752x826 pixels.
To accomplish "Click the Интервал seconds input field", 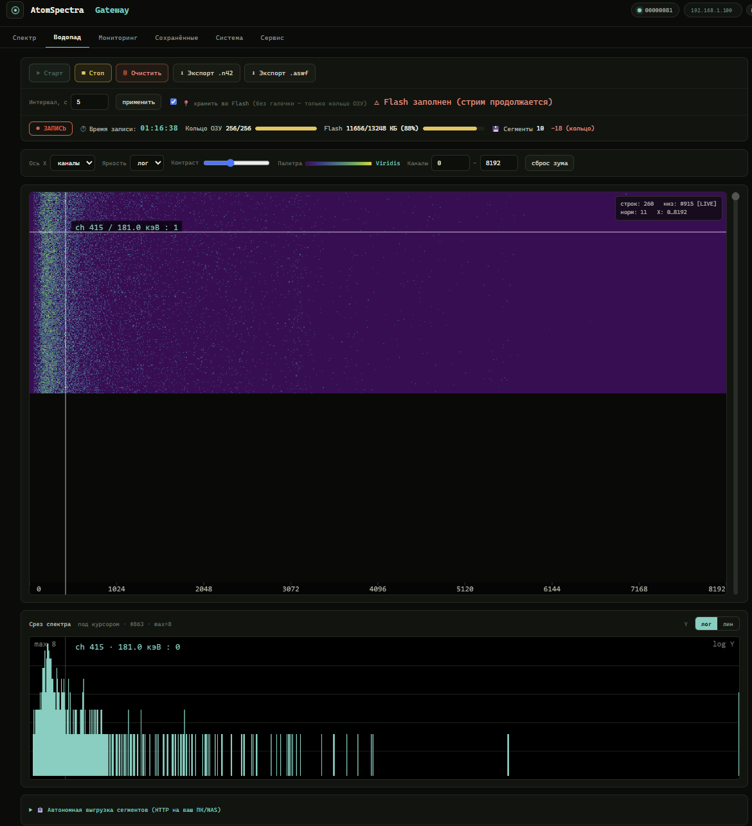I will point(89,102).
